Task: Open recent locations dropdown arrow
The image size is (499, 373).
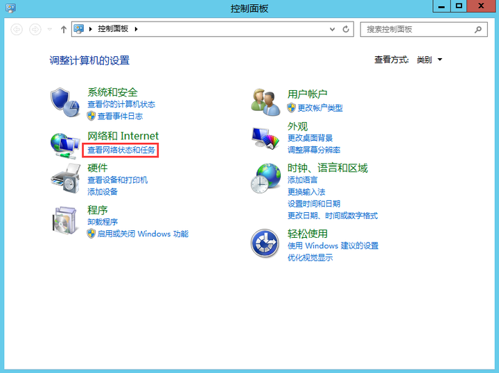Action: click(50, 29)
